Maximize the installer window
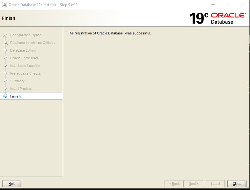The width and height of the screenshot is (250, 190). [227, 4]
